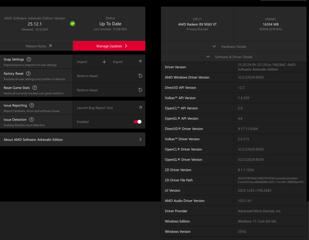Click the green Up To Date checkmark
The height and width of the screenshot is (240, 309).
(x=73, y=23)
